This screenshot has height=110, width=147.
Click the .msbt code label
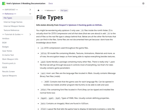coord(47,82)
